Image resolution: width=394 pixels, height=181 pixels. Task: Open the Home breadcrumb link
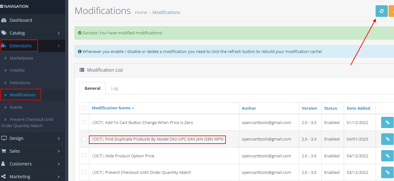[141, 12]
